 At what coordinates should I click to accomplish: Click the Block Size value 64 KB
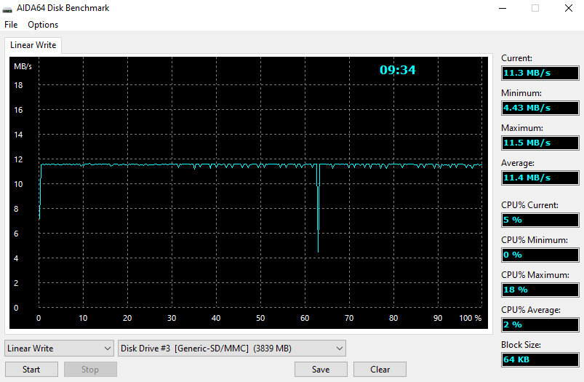point(540,359)
